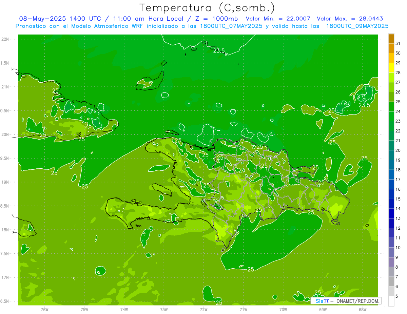Click the color bar label "31"
The image size is (407, 314).
[398, 43]
